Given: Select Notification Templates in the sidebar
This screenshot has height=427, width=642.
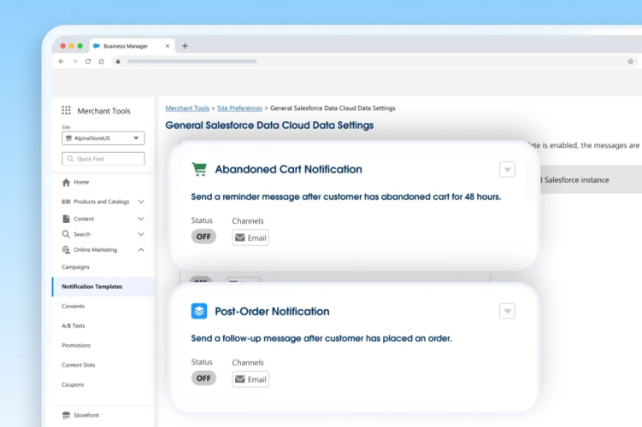Looking at the screenshot, I should [x=103, y=287].
